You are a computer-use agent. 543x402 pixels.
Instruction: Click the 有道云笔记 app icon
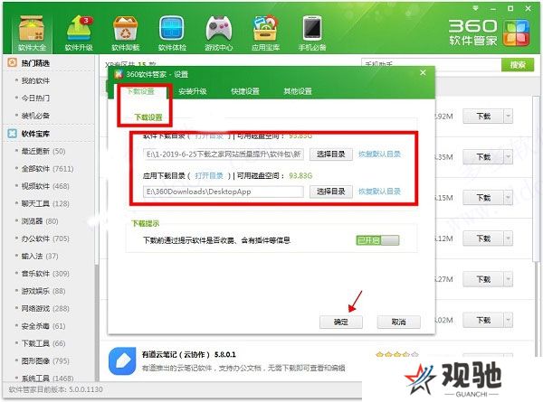point(122,361)
